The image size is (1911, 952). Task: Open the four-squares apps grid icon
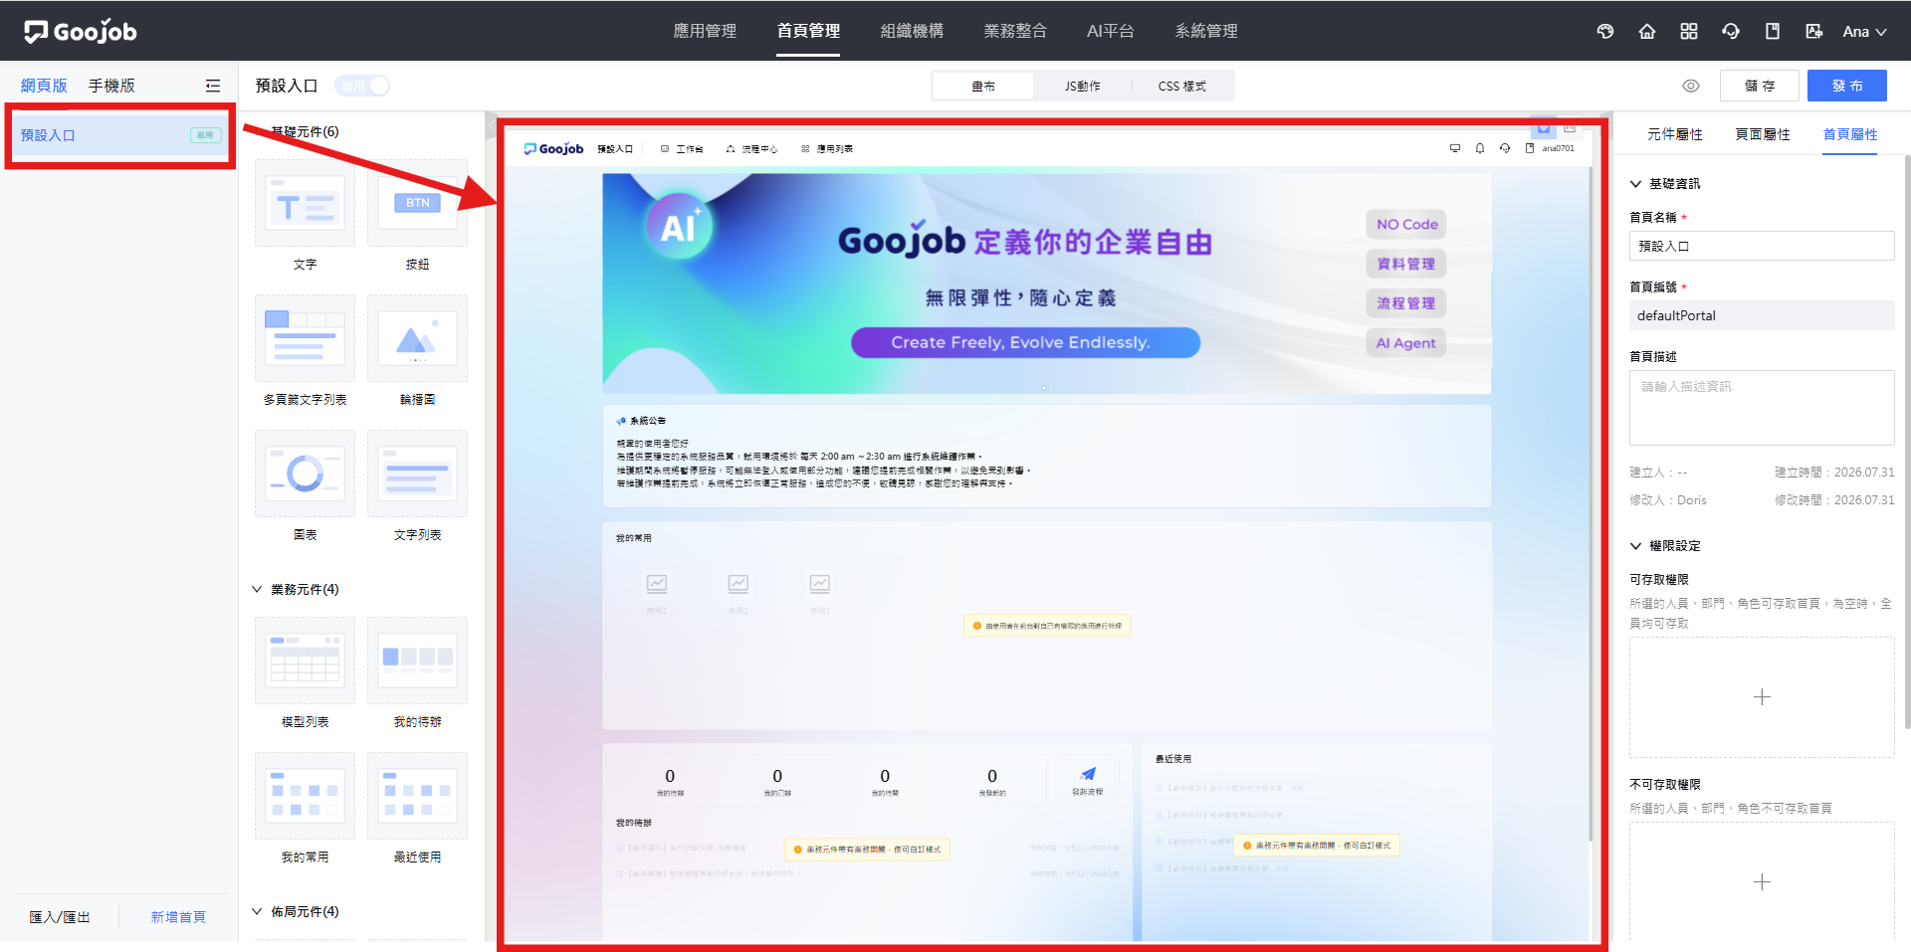point(1689,31)
